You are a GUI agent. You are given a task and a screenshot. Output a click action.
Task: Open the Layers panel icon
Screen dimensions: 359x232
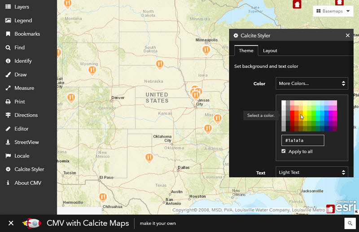(8, 7)
